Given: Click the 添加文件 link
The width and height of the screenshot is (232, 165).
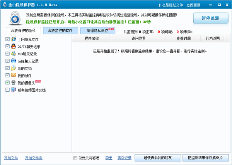Looking at the screenshot, I should pos(11,158).
